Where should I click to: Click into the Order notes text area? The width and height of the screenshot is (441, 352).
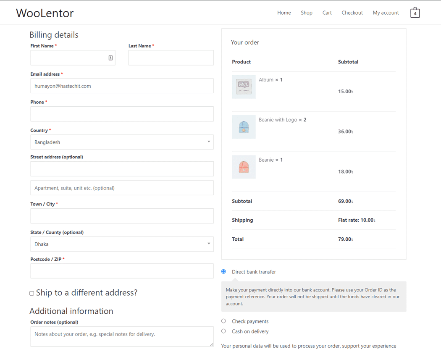click(x=122, y=336)
